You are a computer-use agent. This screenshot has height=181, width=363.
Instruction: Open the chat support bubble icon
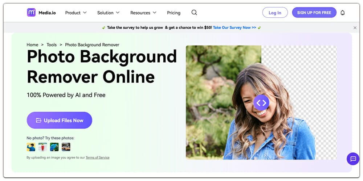pyautogui.click(x=353, y=159)
